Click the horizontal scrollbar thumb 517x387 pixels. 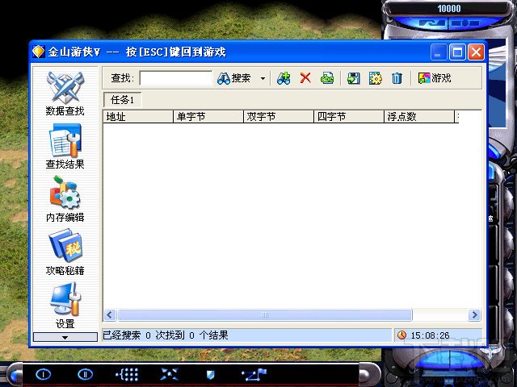click(x=265, y=315)
